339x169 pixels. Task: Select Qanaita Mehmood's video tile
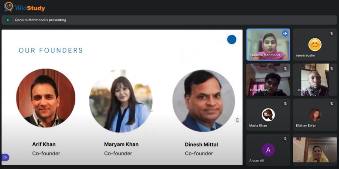coord(268,44)
